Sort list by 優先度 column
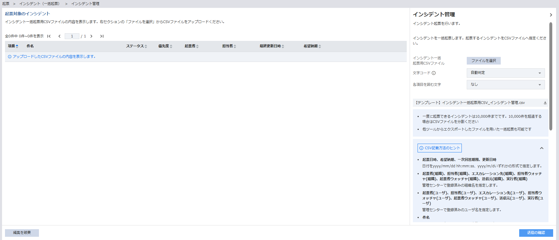This screenshot has width=559, height=240. [171, 46]
